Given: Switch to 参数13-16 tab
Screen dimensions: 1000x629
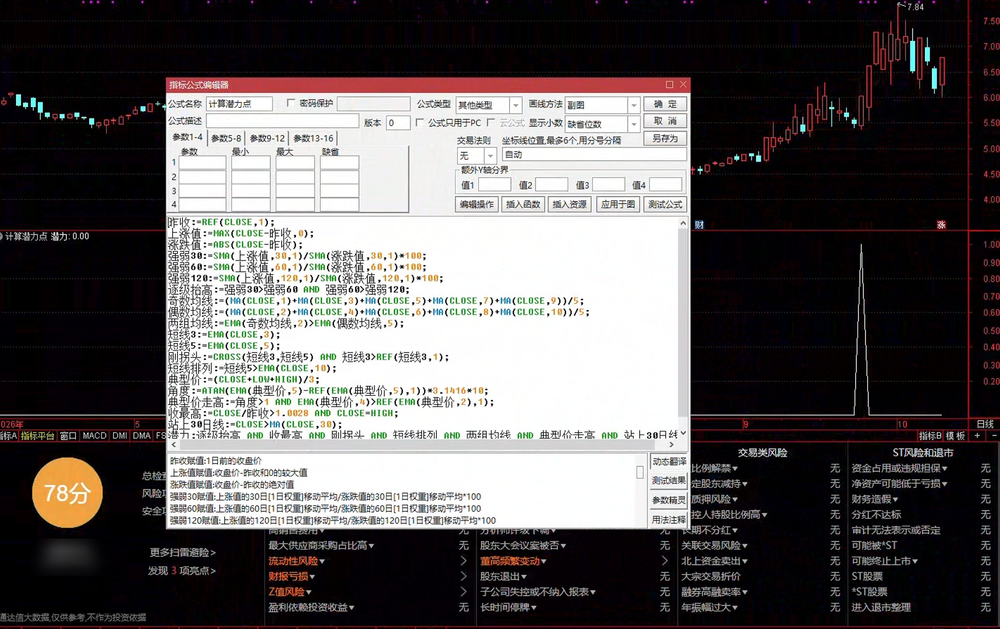Looking at the screenshot, I should coord(313,138).
